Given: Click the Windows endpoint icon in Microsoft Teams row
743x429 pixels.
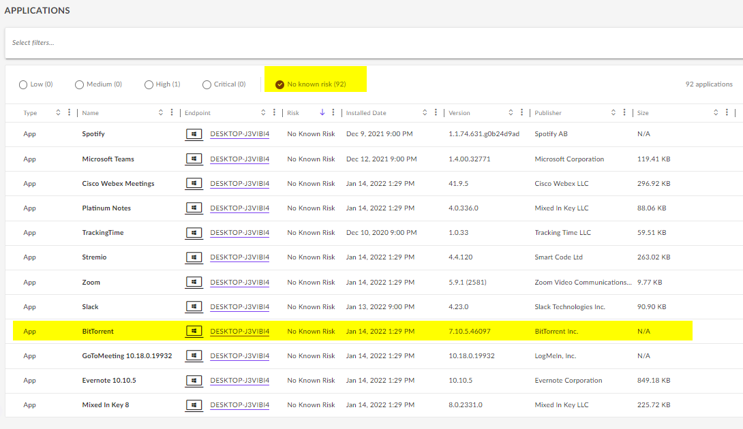Looking at the screenshot, I should (194, 159).
